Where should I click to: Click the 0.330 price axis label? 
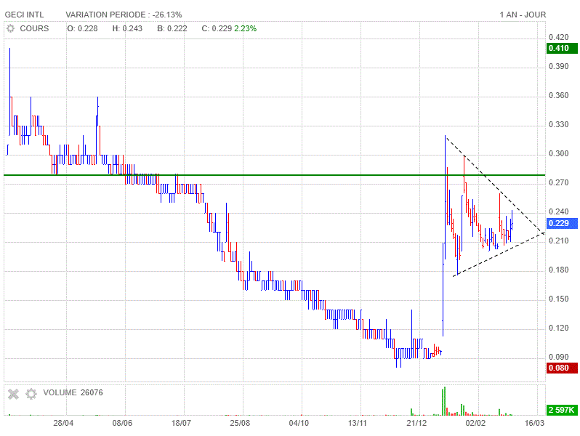point(558,125)
